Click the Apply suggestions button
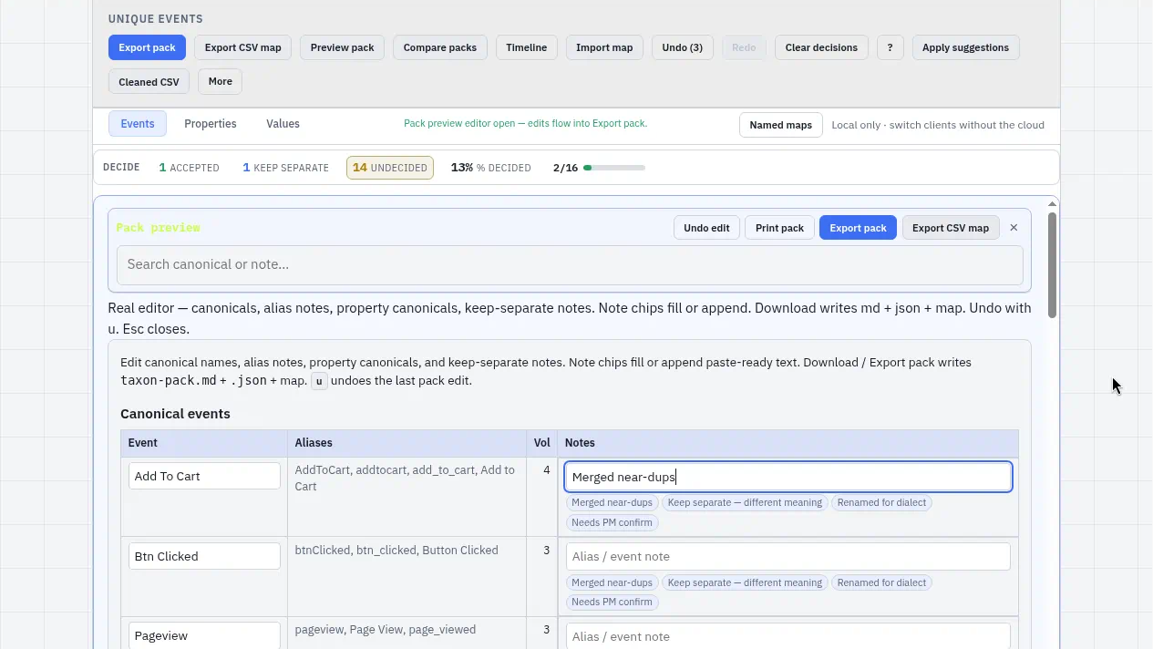This screenshot has height=649, width=1153. (965, 47)
